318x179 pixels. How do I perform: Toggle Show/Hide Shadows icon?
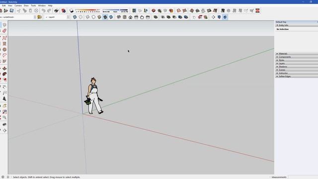tap(71, 10)
